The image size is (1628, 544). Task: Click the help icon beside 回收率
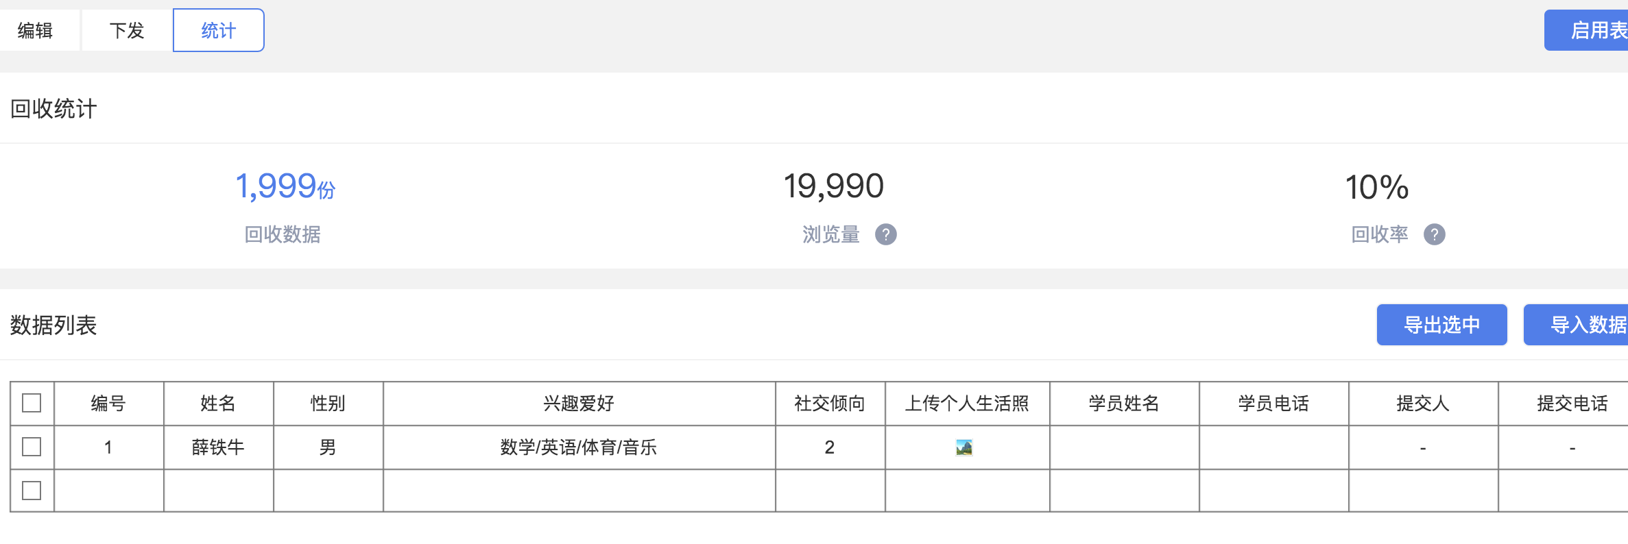pos(1434,234)
